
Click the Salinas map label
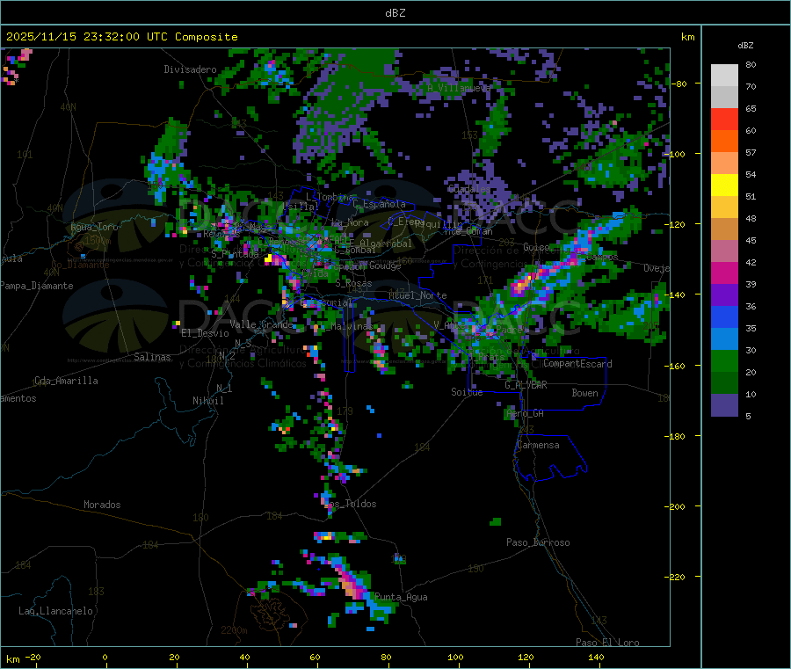pos(152,357)
